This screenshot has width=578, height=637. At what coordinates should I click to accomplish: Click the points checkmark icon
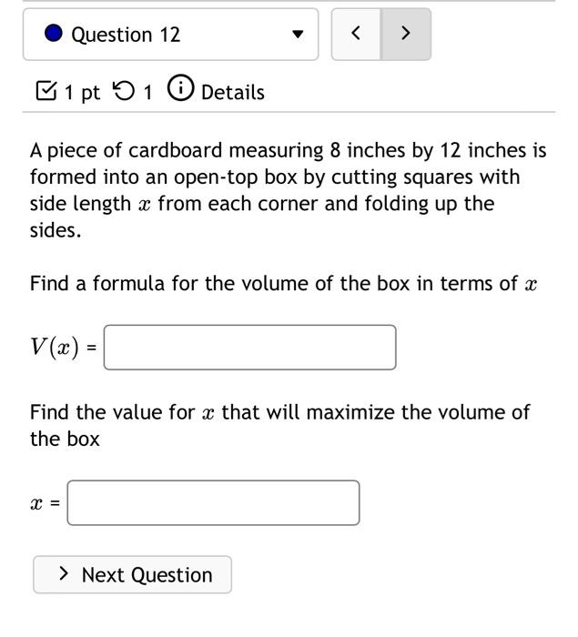pyautogui.click(x=46, y=91)
